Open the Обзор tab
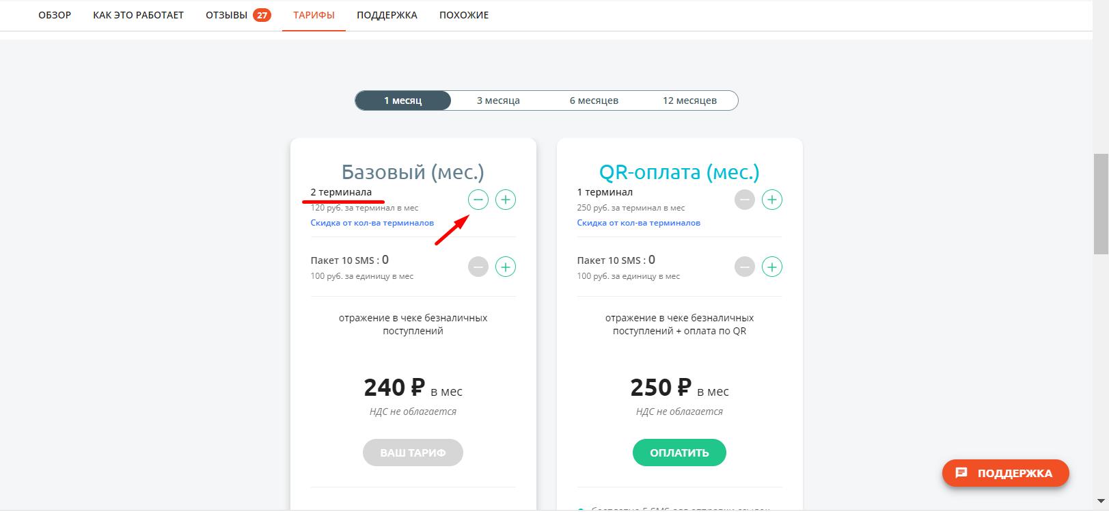The width and height of the screenshot is (1109, 512). tap(55, 15)
